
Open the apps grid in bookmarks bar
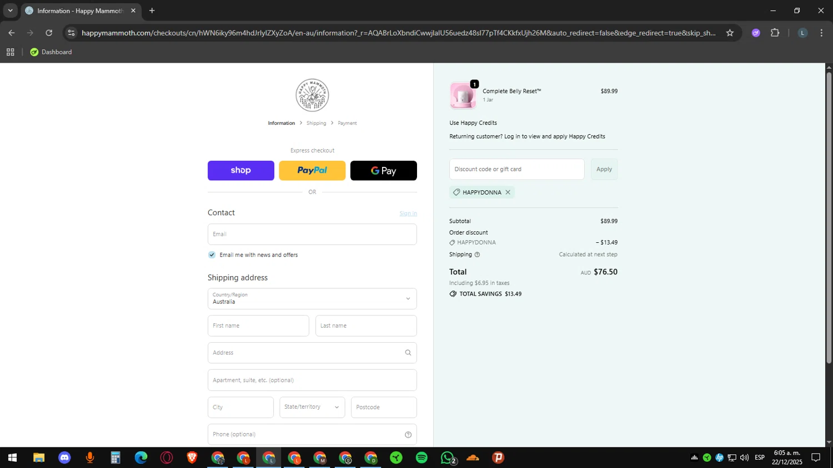pyautogui.click(x=10, y=52)
